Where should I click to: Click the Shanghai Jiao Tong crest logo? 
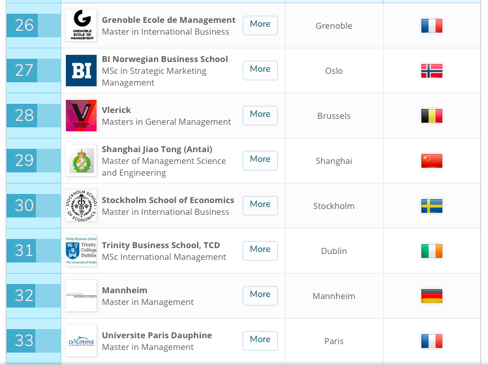[x=81, y=161]
